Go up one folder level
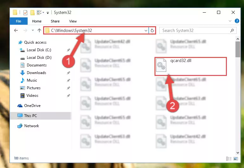 point(39,30)
